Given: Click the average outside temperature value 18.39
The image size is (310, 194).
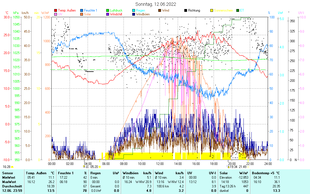Looking at the screenshot, I should coord(51,186).
